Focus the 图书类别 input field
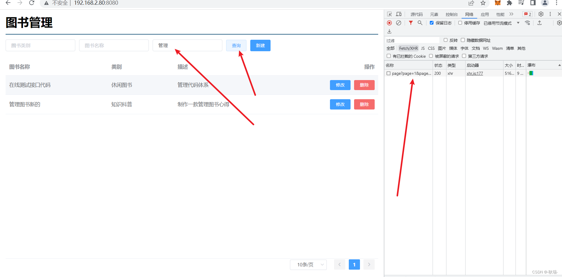Viewport: 562px width, 277px height. pos(40,45)
